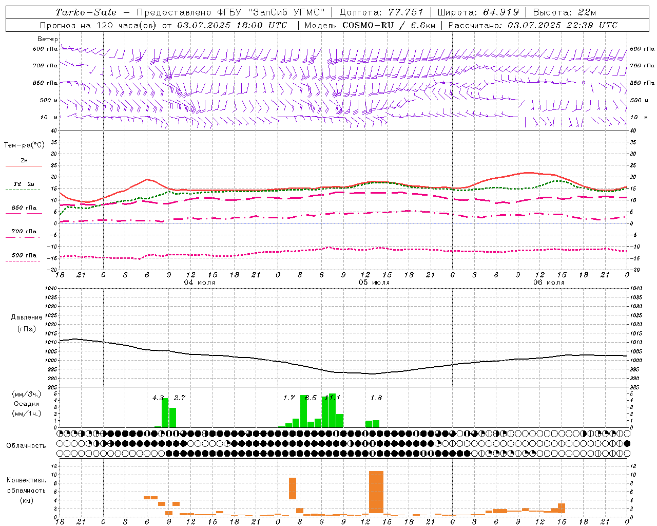Click the 04 июля date label
Screen dimensions: 657x526
[200, 283]
